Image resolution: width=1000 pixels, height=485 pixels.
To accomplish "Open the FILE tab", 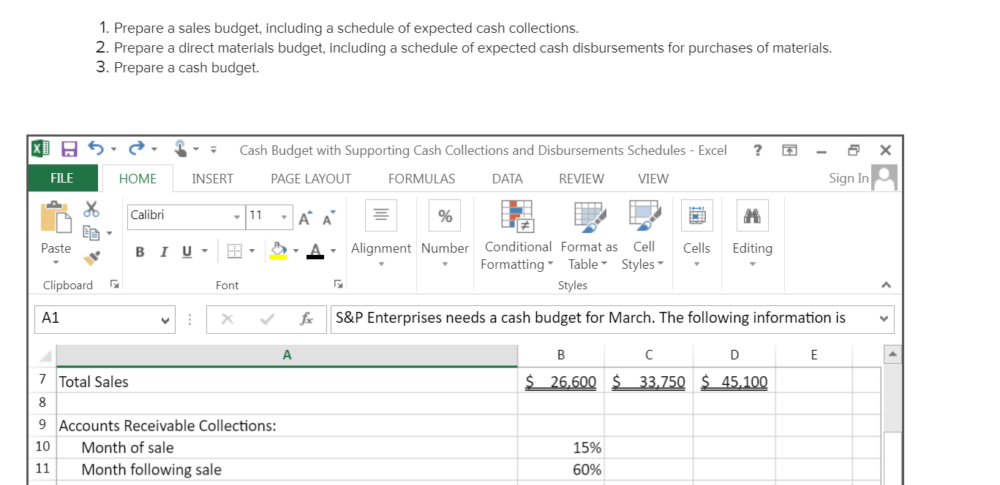I will 62,179.
